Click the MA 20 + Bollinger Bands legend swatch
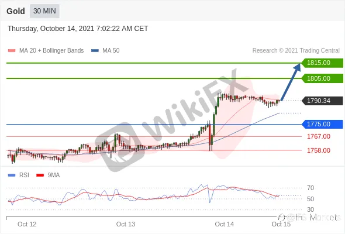 pos(12,51)
